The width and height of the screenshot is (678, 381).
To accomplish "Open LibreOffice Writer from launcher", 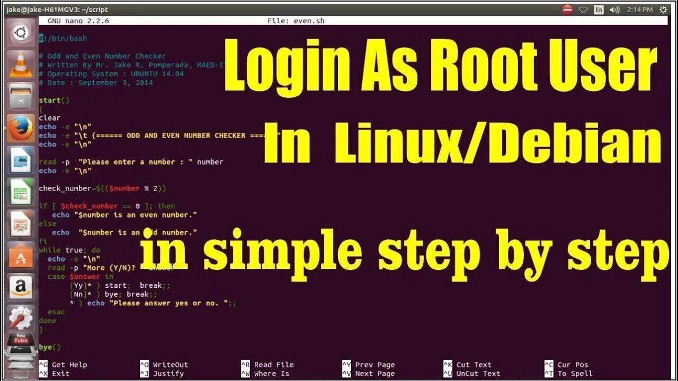I will coord(21,160).
